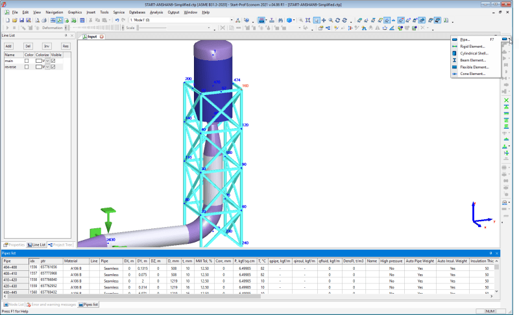The height and width of the screenshot is (315, 519).
Task: Click the New file icon
Action: tap(8, 20)
